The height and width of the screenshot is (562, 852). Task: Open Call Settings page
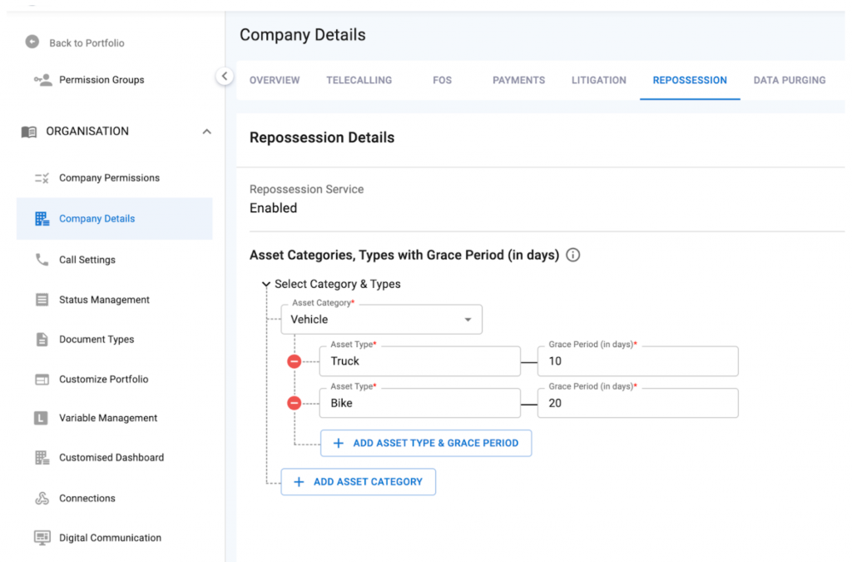coord(87,260)
